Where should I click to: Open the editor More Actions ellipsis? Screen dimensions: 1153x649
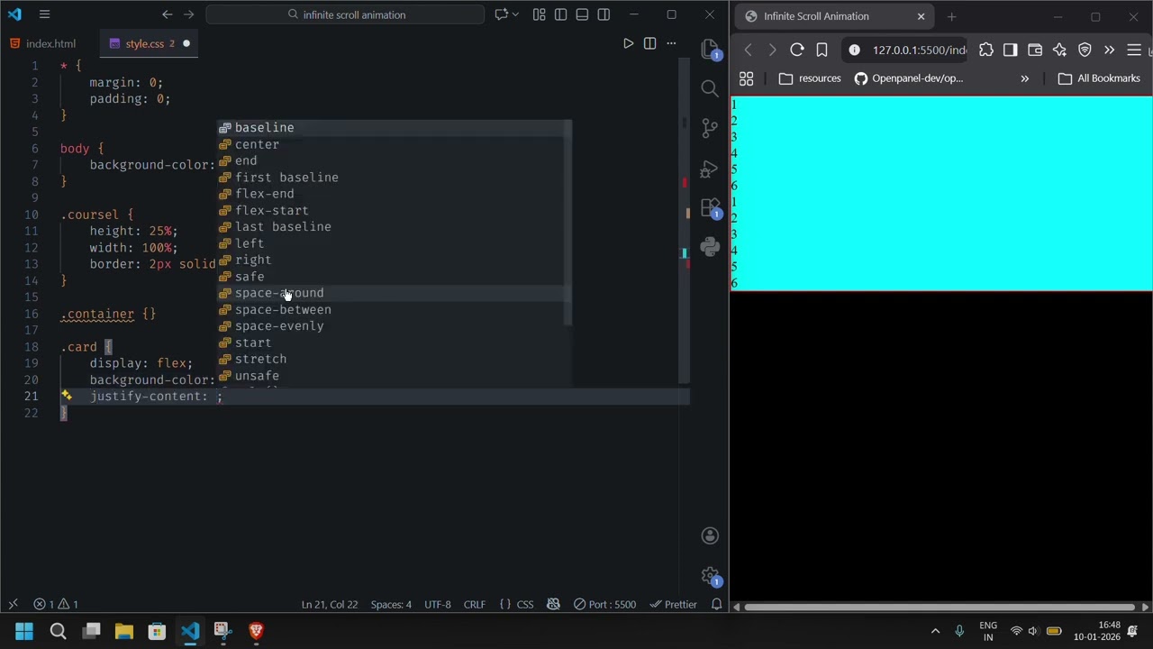671,43
